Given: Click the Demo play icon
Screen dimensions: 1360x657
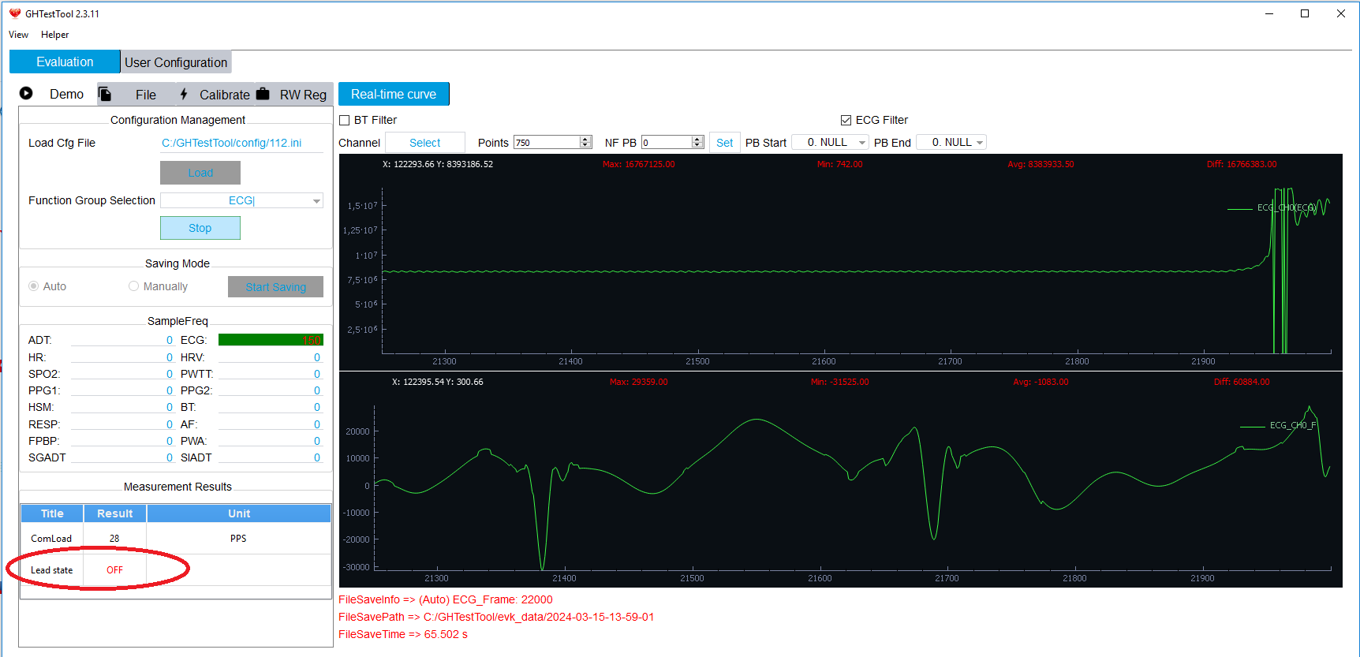Looking at the screenshot, I should (26, 93).
